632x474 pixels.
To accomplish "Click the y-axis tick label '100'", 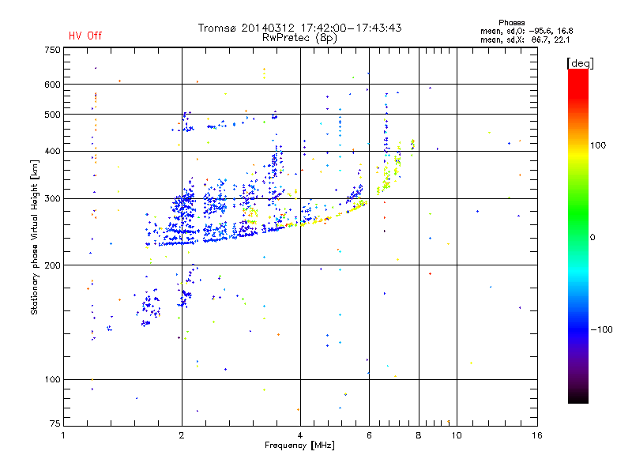I will pyautogui.click(x=52, y=380).
